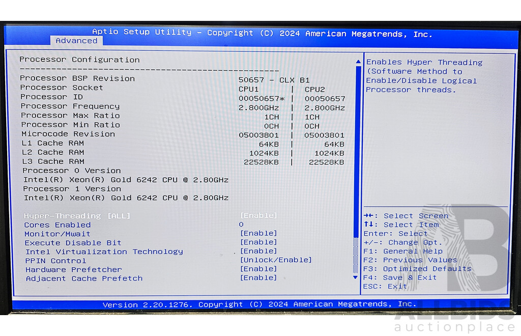Click the ESC: Exit hint

coord(385,286)
